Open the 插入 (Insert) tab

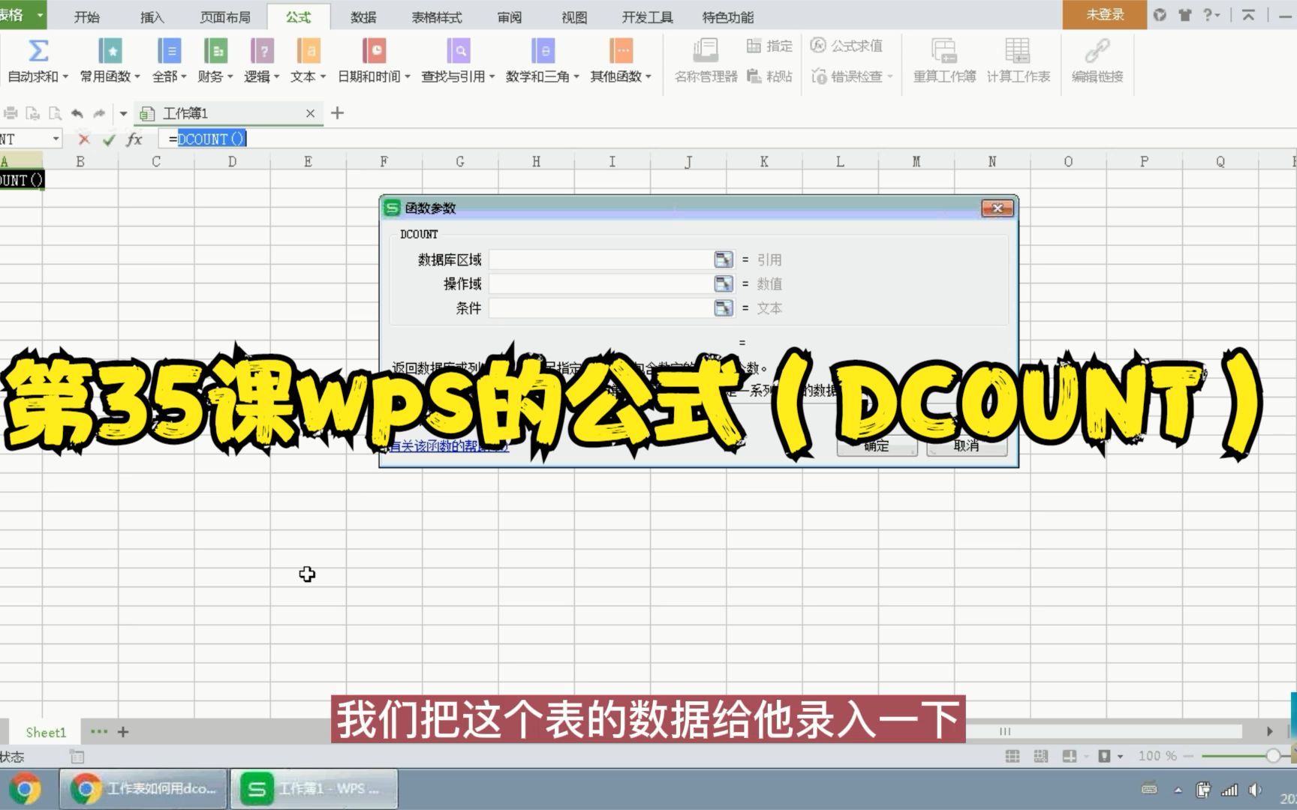152,16
